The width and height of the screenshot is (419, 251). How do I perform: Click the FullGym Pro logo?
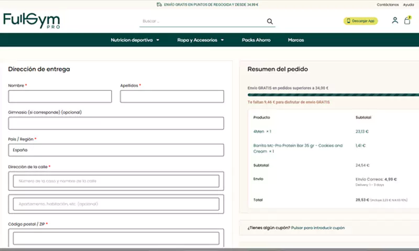tap(31, 21)
